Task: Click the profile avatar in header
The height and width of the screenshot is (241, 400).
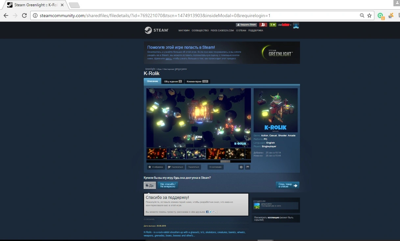Action: pyautogui.click(x=296, y=25)
